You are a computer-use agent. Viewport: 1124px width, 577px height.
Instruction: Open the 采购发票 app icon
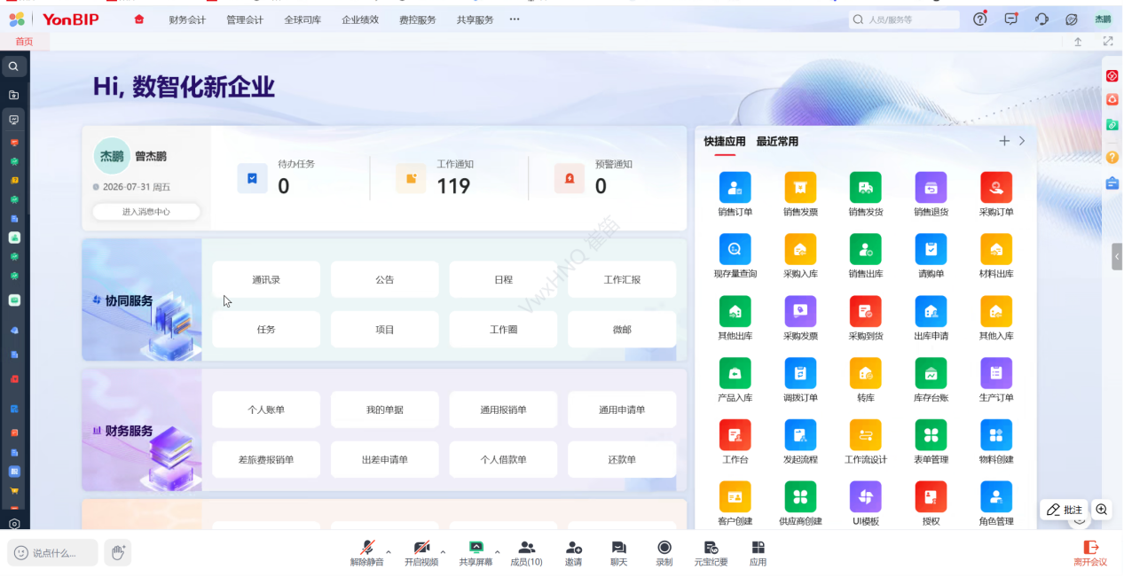coord(800,311)
